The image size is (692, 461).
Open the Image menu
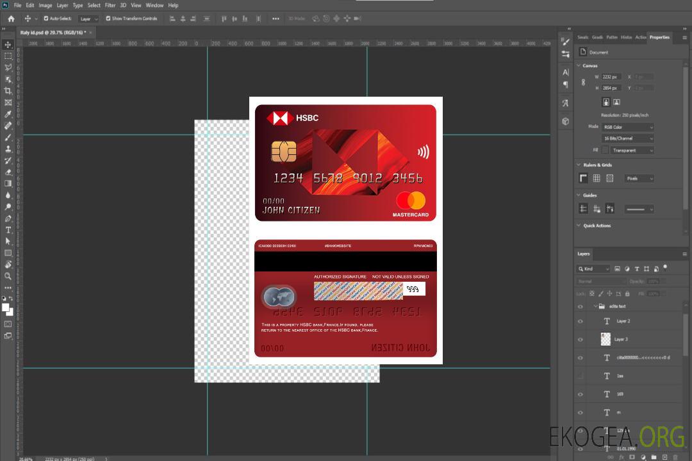[45, 5]
